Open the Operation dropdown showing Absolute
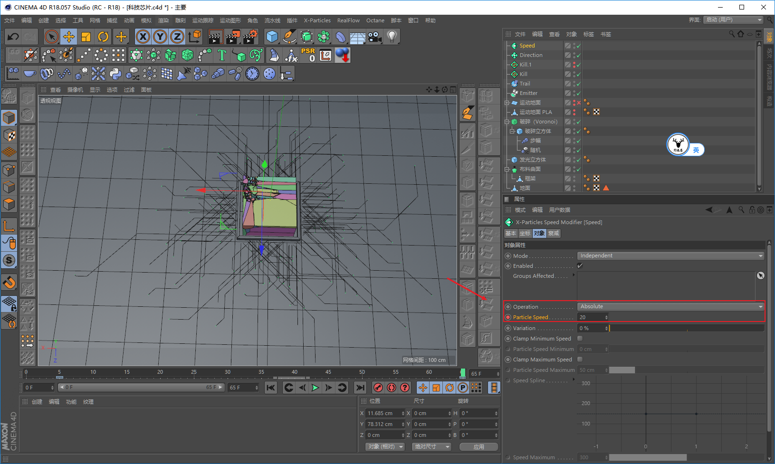 [x=671, y=307]
